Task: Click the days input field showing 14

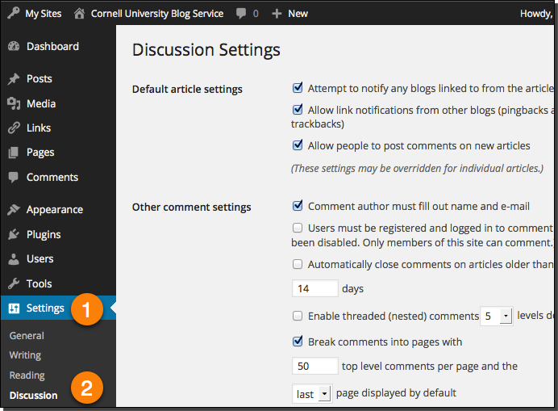Action: pyautogui.click(x=315, y=288)
